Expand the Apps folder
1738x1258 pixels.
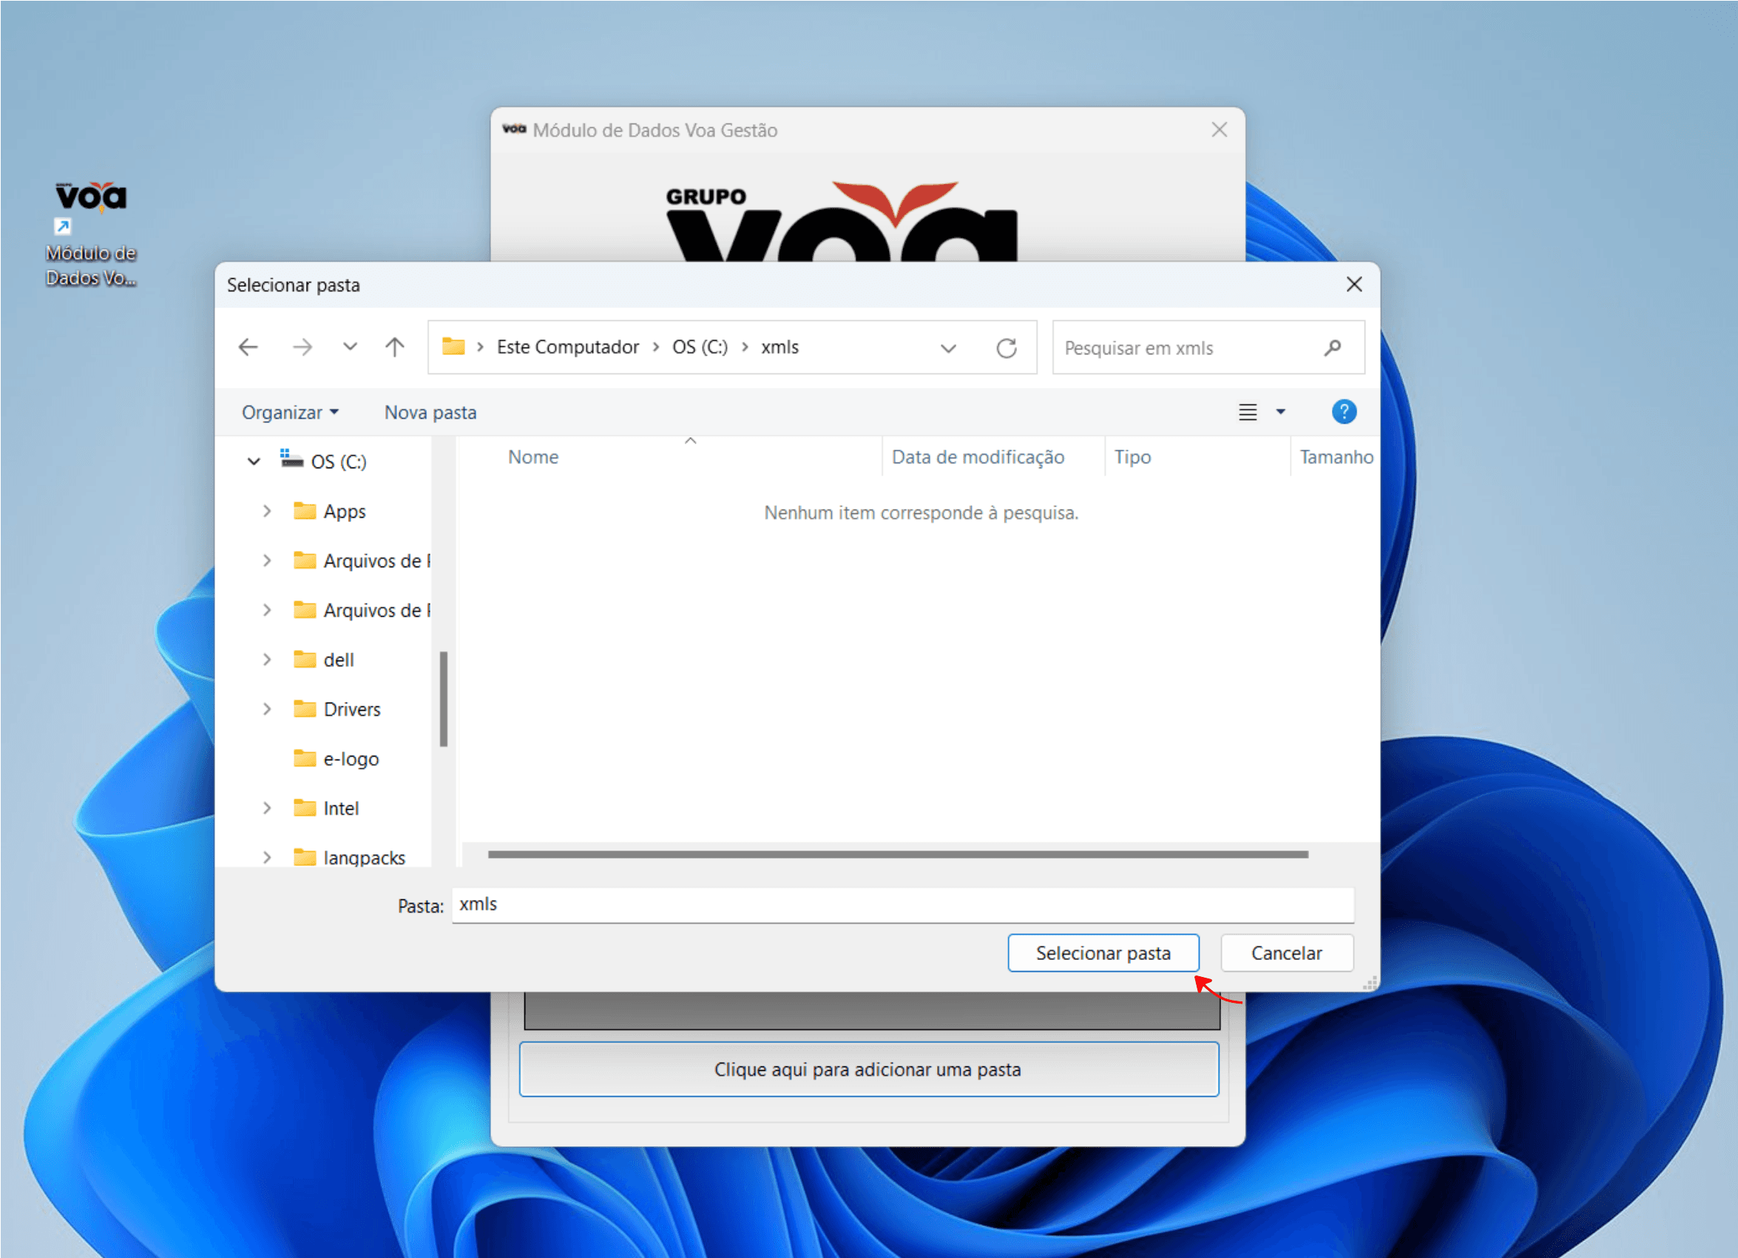266,511
